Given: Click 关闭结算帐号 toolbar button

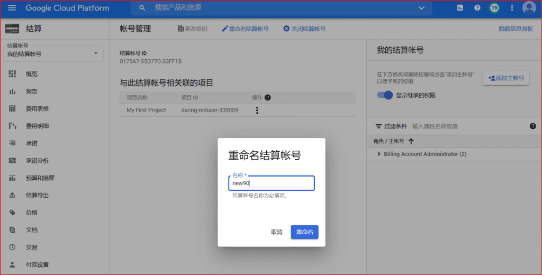Looking at the screenshot, I should pos(304,29).
